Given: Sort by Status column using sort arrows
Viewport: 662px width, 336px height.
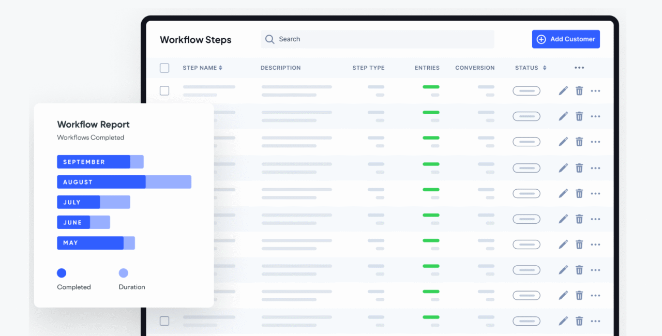Looking at the screenshot, I should [544, 68].
